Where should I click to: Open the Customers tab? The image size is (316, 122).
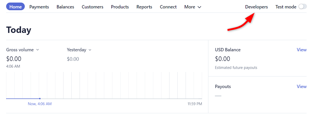coord(92,7)
